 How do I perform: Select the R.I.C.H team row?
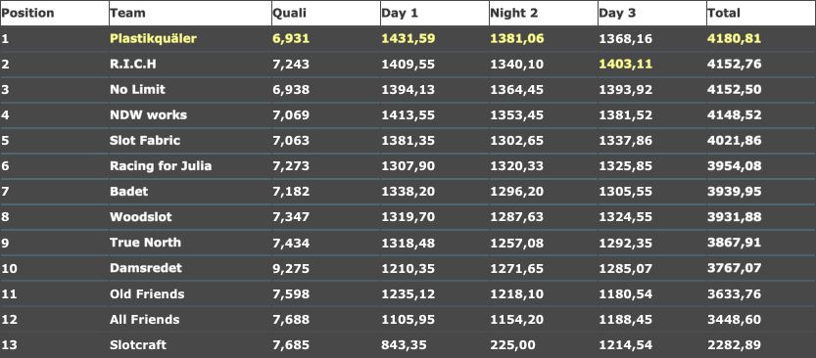click(408, 65)
